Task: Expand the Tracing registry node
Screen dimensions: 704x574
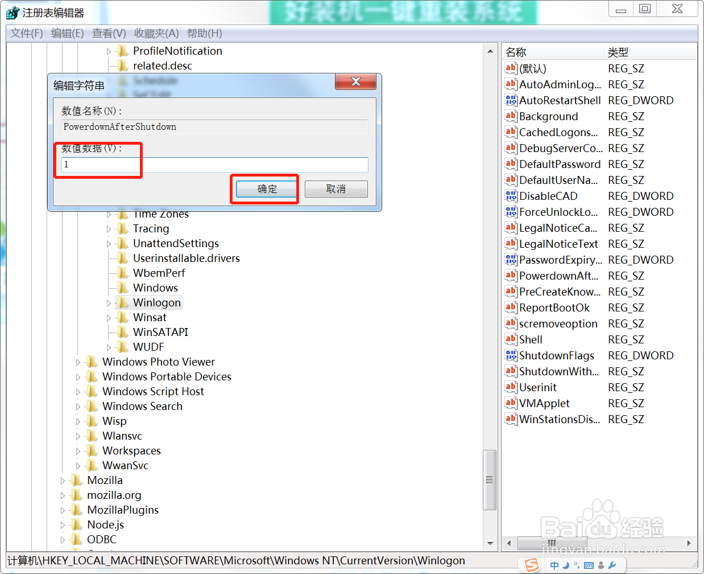Action: pos(109,228)
